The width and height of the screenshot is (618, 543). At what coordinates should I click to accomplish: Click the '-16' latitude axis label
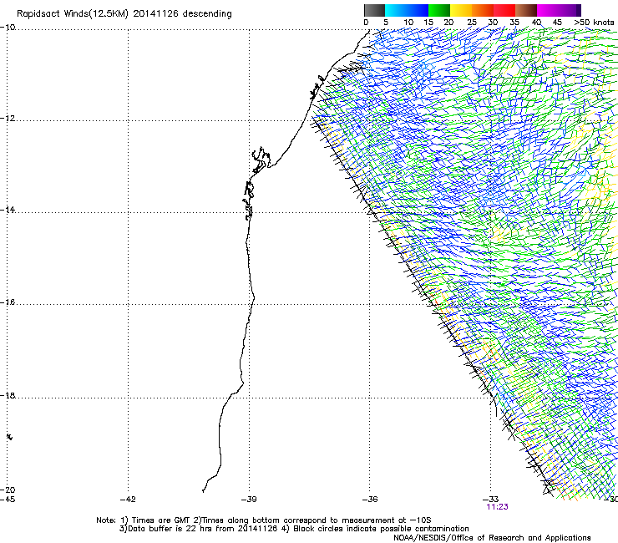[x=8, y=302]
